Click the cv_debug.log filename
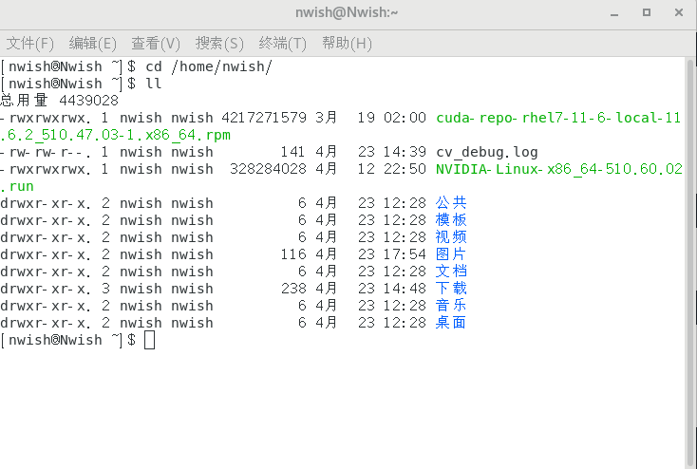Image resolution: width=697 pixels, height=469 pixels. [486, 152]
